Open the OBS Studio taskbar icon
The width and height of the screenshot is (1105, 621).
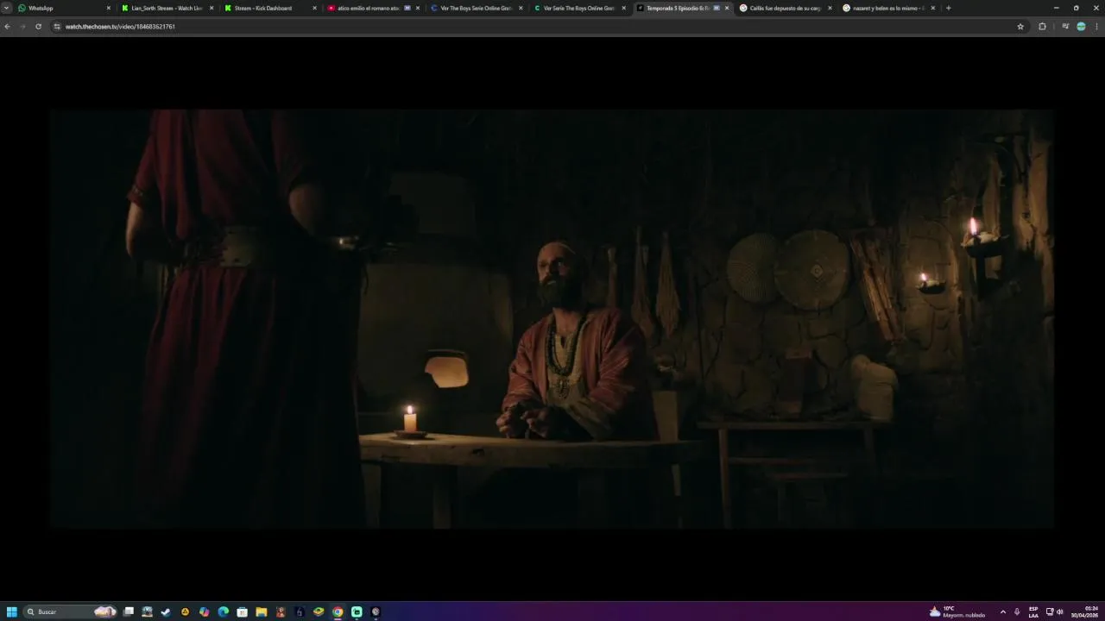coord(376,612)
